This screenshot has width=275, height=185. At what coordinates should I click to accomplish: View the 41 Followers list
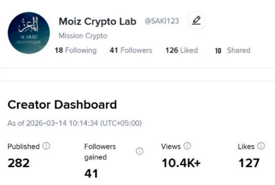click(131, 50)
